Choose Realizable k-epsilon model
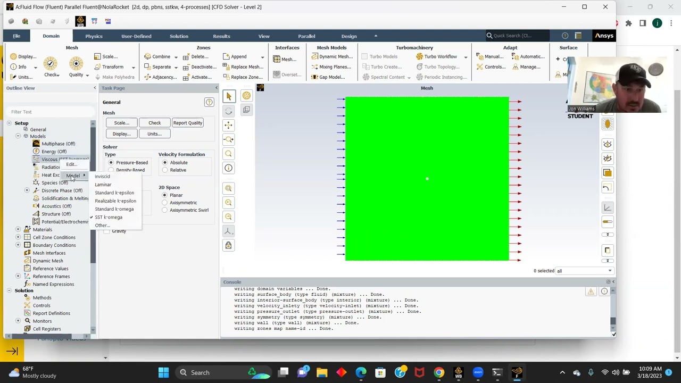 tap(115, 201)
